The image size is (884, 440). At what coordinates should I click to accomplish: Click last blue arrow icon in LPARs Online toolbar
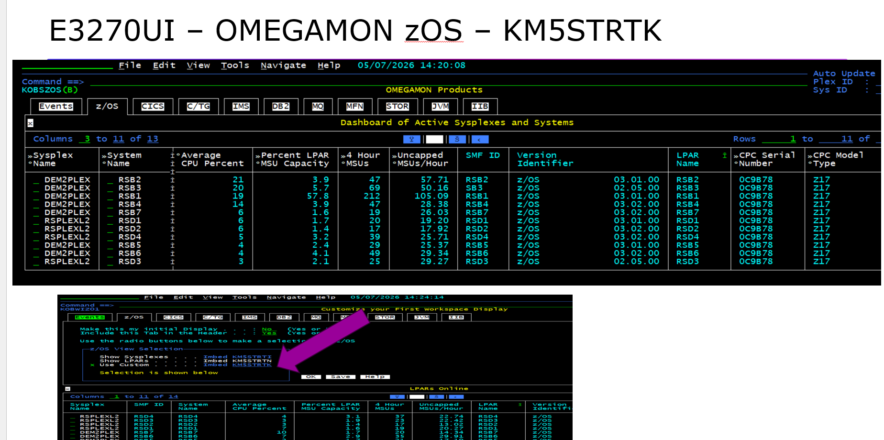point(456,396)
